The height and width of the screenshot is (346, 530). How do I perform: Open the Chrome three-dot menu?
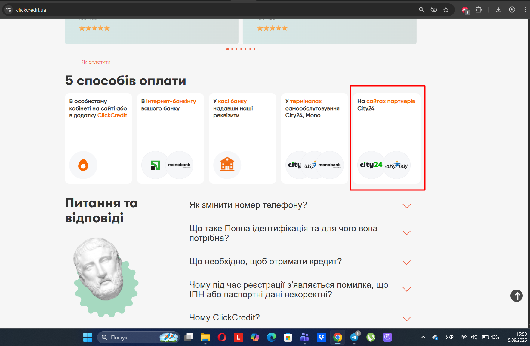pos(525,10)
